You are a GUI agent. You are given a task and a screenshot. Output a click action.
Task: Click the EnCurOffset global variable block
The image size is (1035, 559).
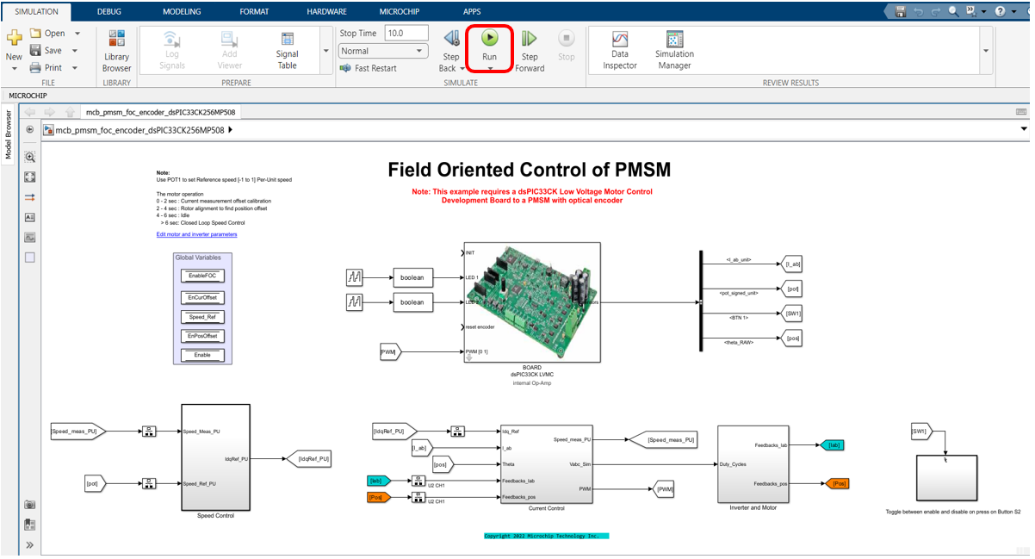202,297
